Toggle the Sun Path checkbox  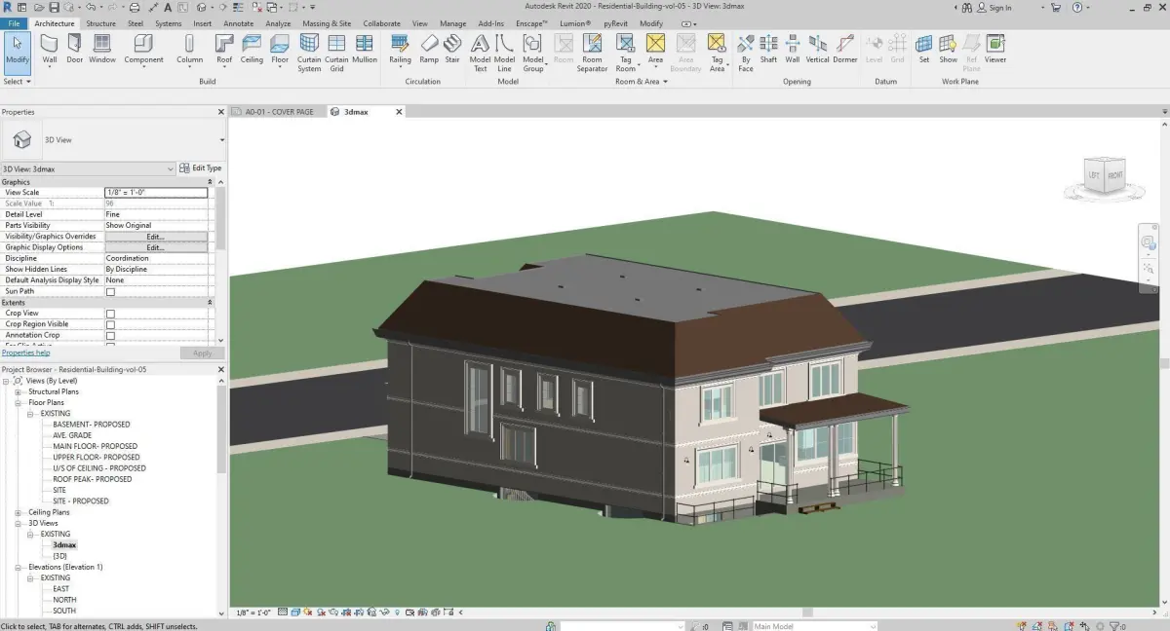[x=110, y=292]
